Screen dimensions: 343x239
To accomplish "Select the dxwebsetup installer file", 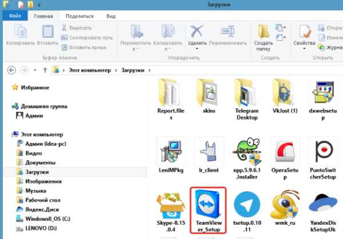I will pyautogui.click(x=323, y=100).
